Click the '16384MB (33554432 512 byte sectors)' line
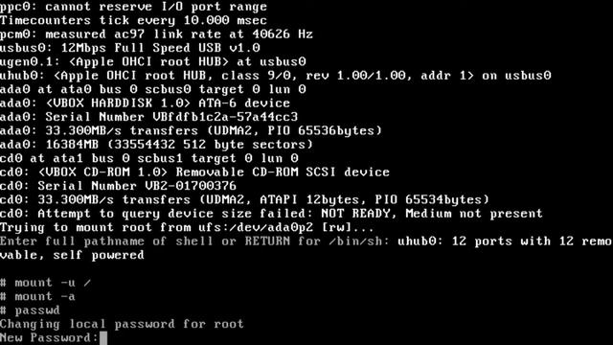This screenshot has height=345, width=613. point(156,145)
